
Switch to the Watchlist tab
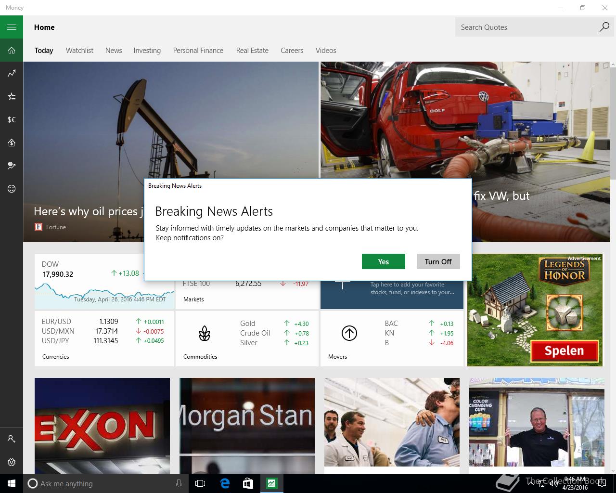click(79, 51)
